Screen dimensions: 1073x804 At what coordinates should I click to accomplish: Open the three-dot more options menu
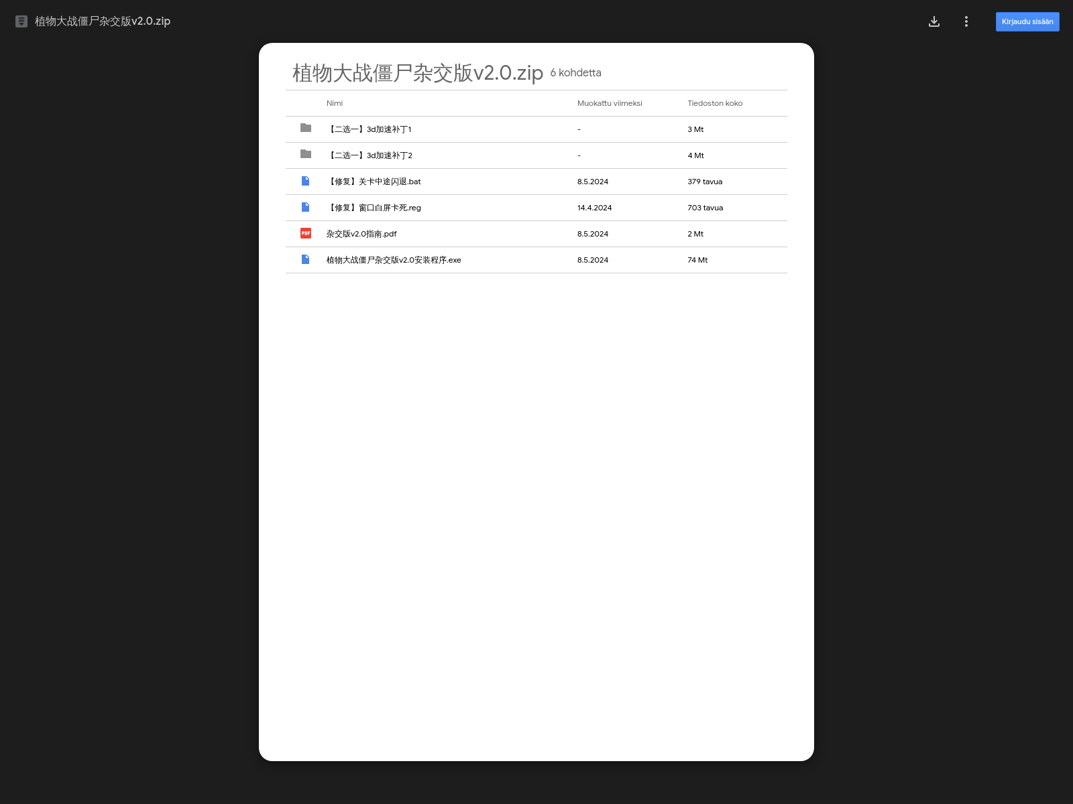click(966, 21)
